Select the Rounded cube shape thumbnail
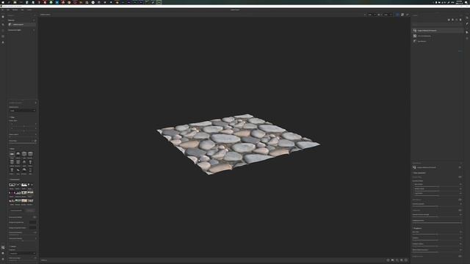The width and height of the screenshot is (470, 264). click(30, 154)
